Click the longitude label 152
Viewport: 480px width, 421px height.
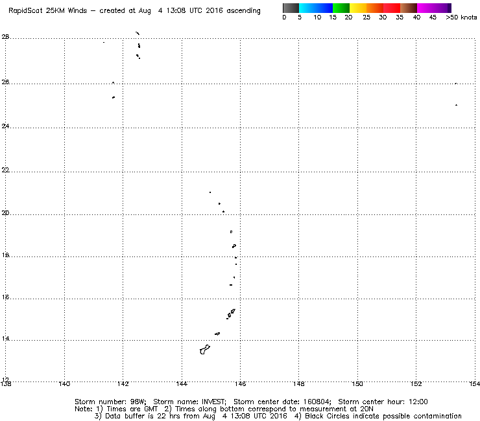click(x=416, y=383)
